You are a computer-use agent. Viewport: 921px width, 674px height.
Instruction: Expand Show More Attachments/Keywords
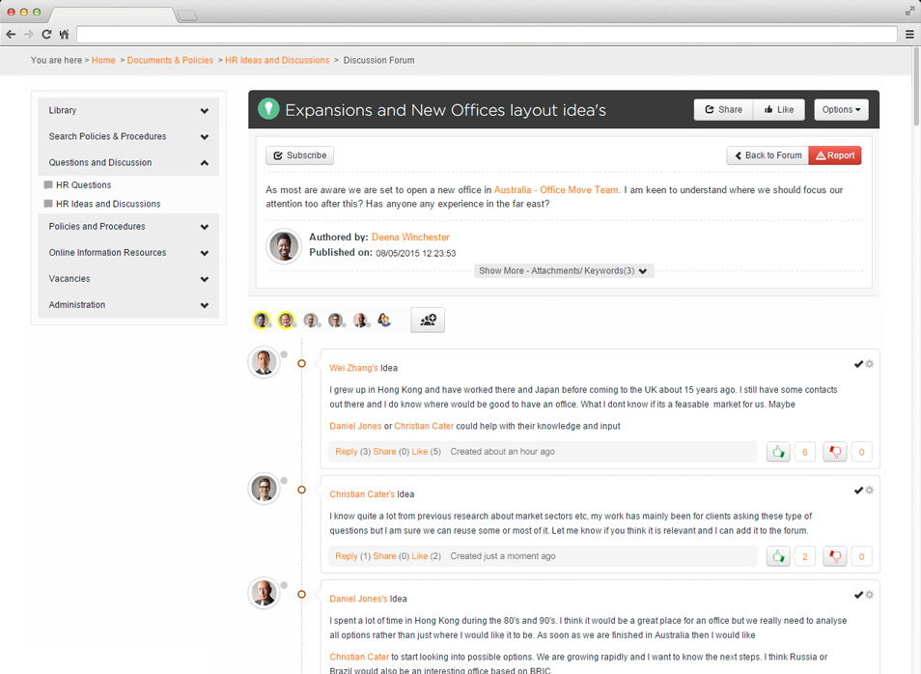565,271
